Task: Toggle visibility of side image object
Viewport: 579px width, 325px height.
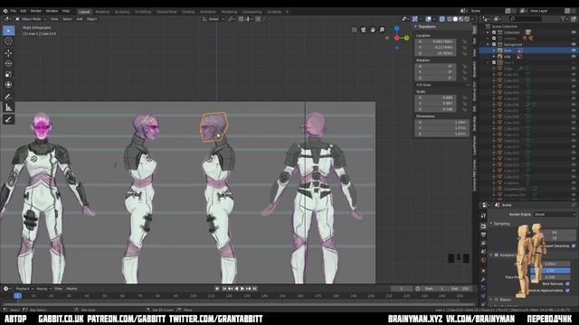Action: (574, 56)
